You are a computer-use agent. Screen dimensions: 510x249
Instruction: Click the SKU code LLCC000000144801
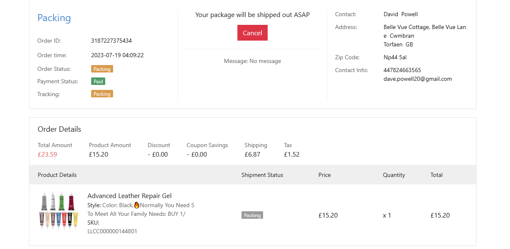112,231
